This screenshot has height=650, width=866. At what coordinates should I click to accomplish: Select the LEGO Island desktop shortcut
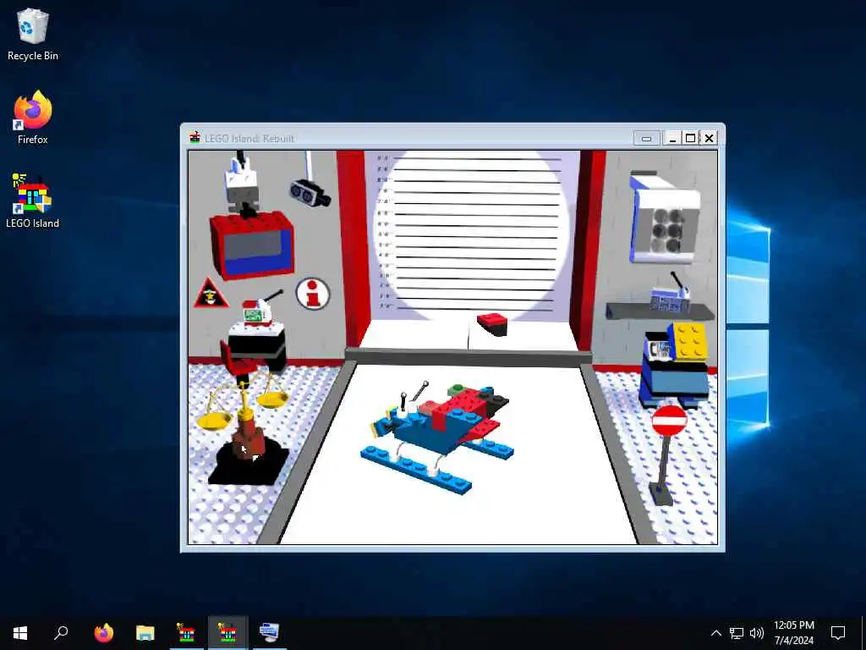click(x=33, y=201)
